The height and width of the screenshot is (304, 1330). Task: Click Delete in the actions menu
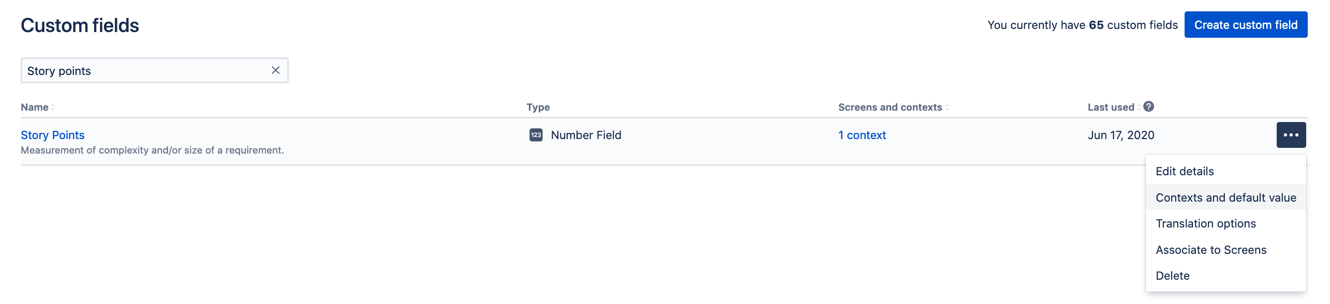point(1173,276)
